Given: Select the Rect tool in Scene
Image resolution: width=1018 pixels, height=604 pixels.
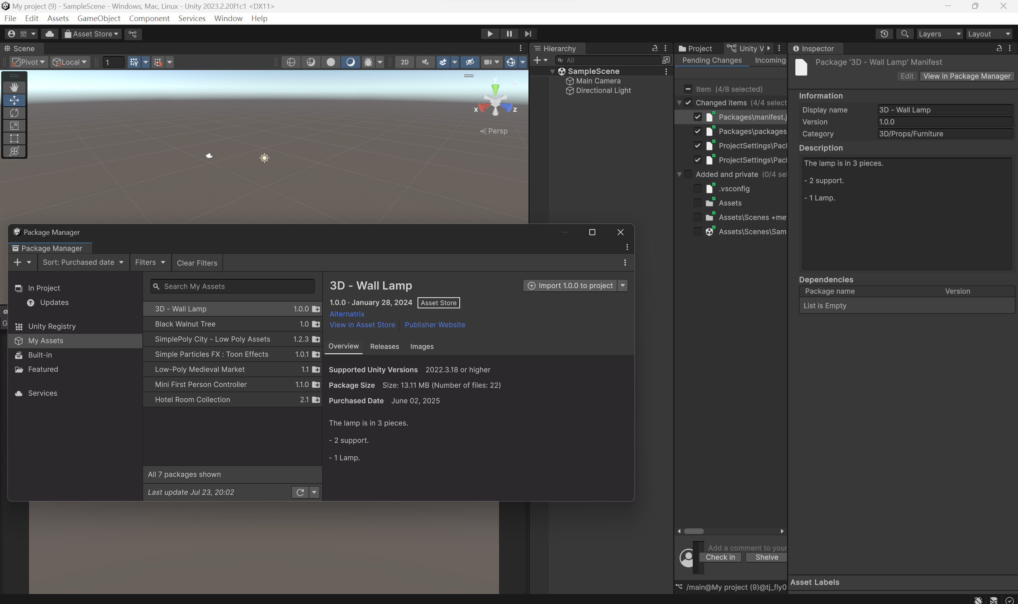Looking at the screenshot, I should pos(14,138).
